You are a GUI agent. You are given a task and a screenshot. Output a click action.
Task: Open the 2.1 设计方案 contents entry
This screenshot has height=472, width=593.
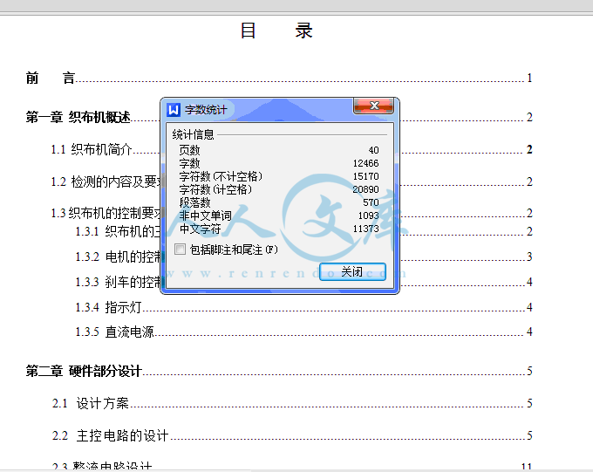pos(292,403)
